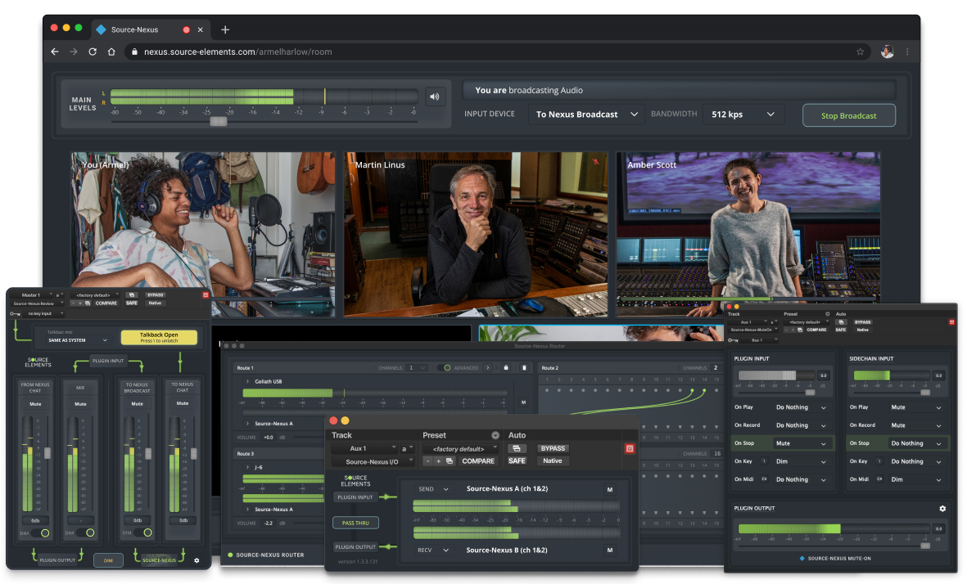Toggle the Advanced switch in Route 1

tap(445, 368)
